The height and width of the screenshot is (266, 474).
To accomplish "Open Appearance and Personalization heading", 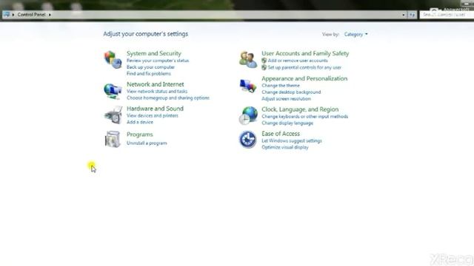I will coord(304,79).
